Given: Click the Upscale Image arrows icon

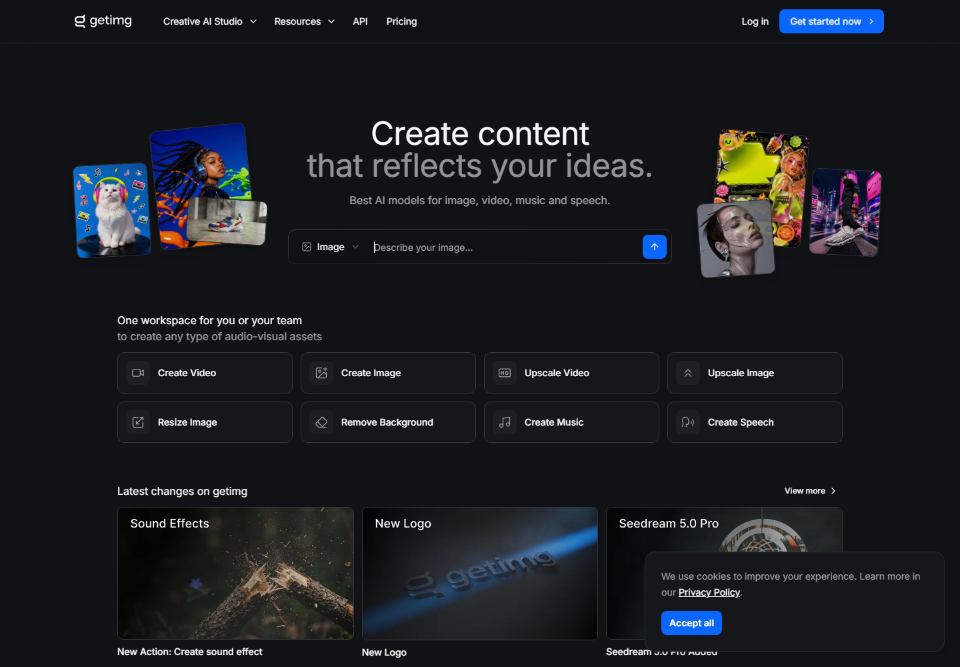Looking at the screenshot, I should (x=688, y=373).
